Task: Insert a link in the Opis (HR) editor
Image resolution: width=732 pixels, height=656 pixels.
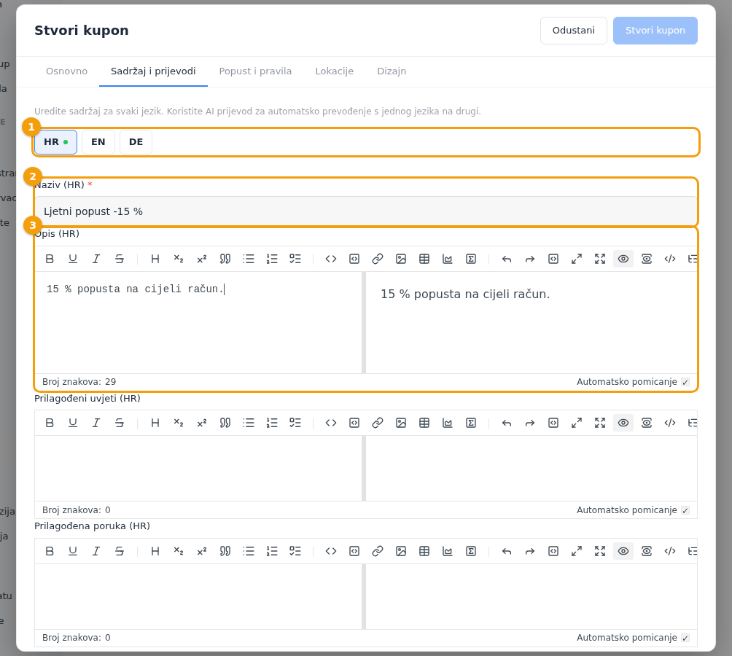Action: (x=377, y=259)
